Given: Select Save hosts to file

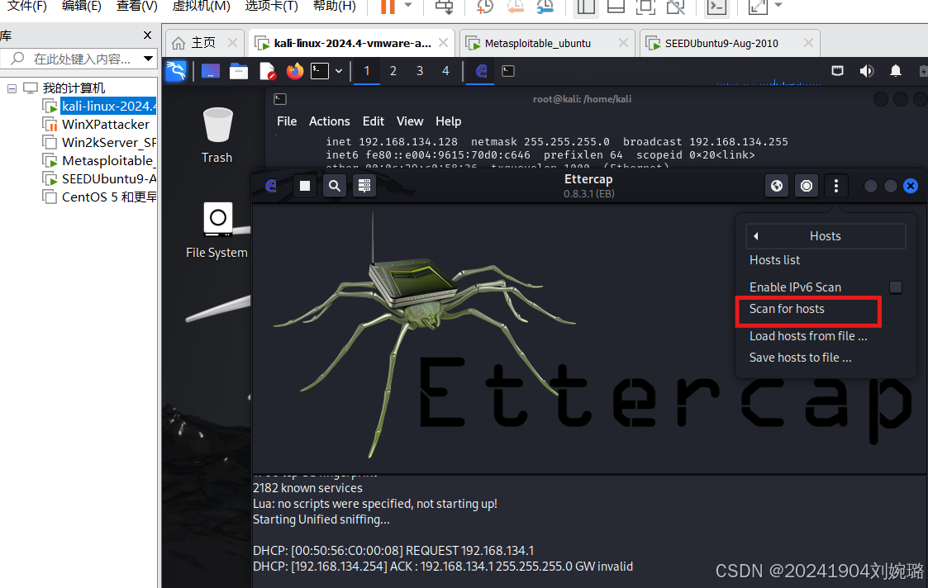Looking at the screenshot, I should click(801, 358).
